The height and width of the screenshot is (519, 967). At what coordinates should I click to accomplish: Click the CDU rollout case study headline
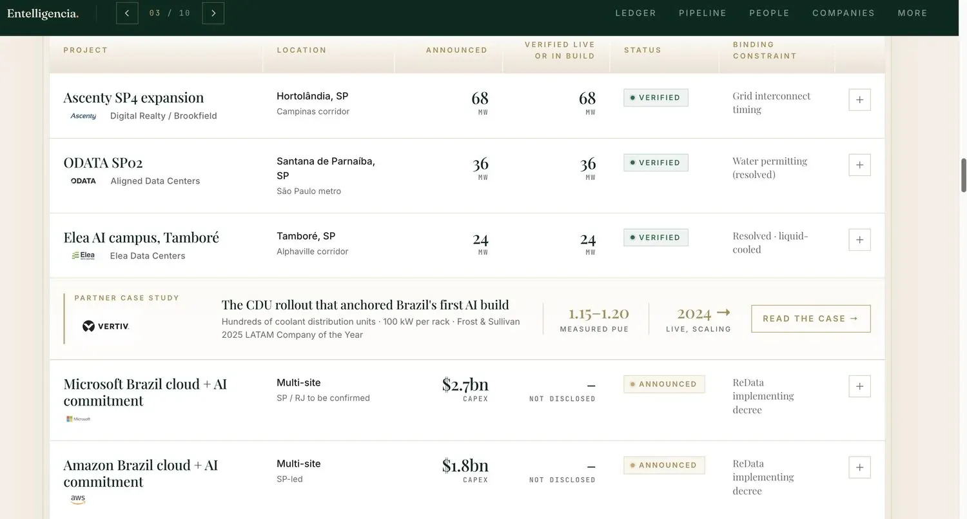366,305
